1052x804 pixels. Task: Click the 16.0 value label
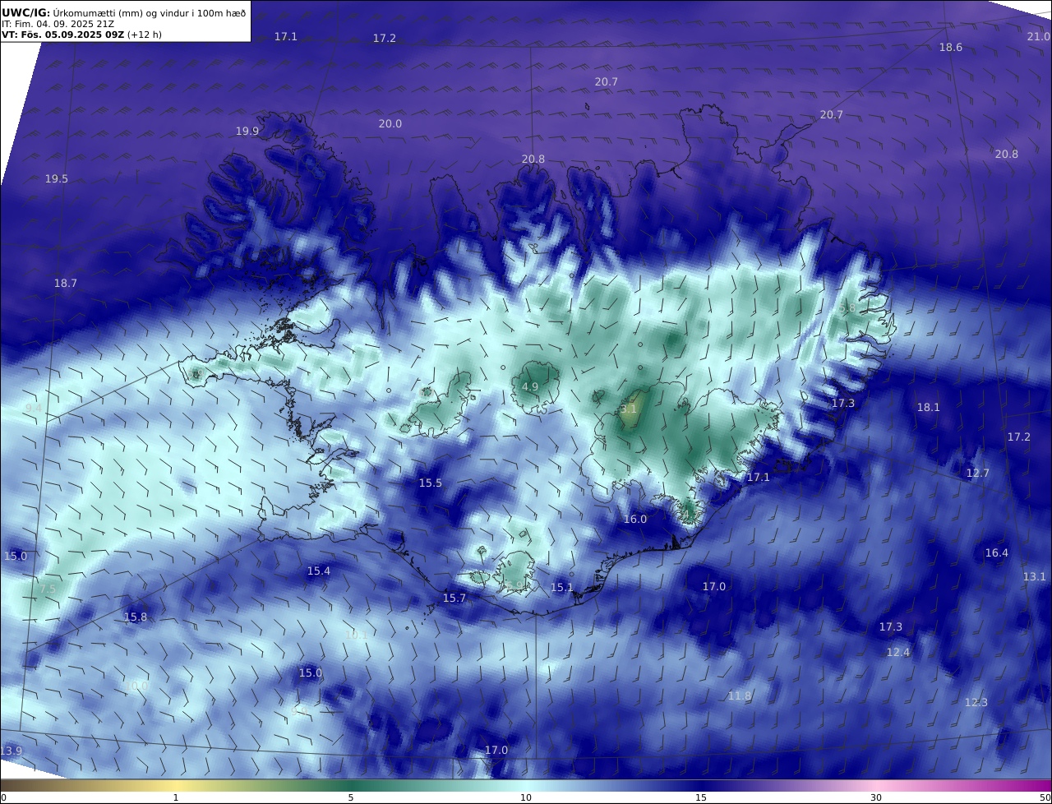pyautogui.click(x=635, y=519)
